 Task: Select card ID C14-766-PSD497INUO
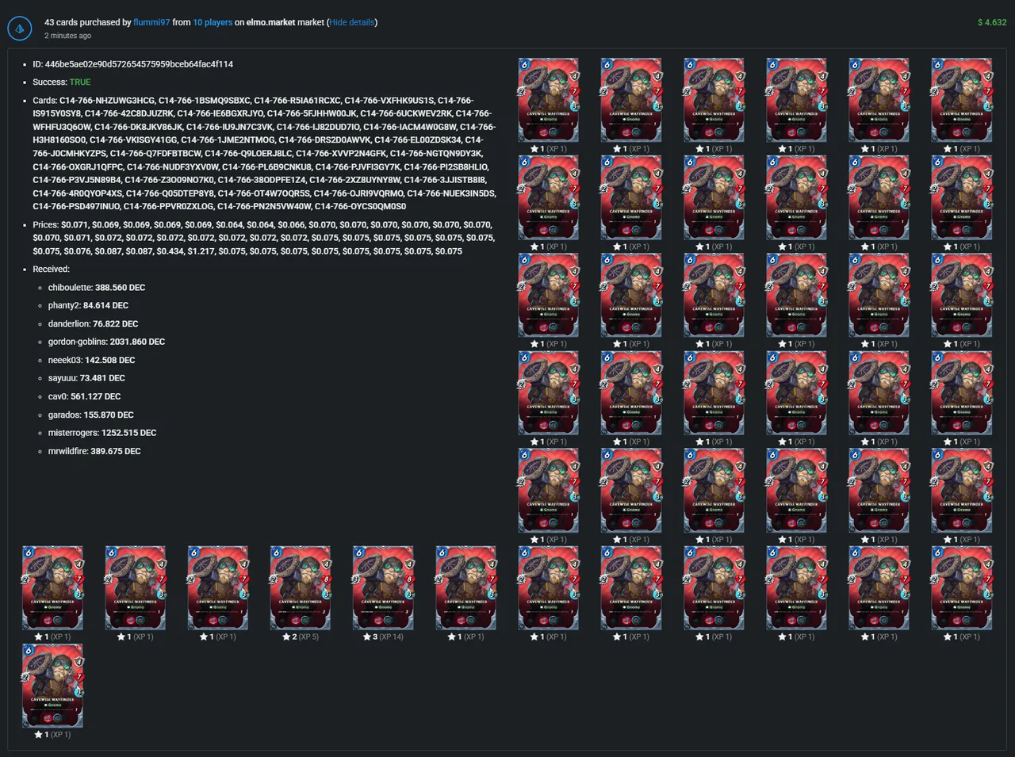coord(78,206)
